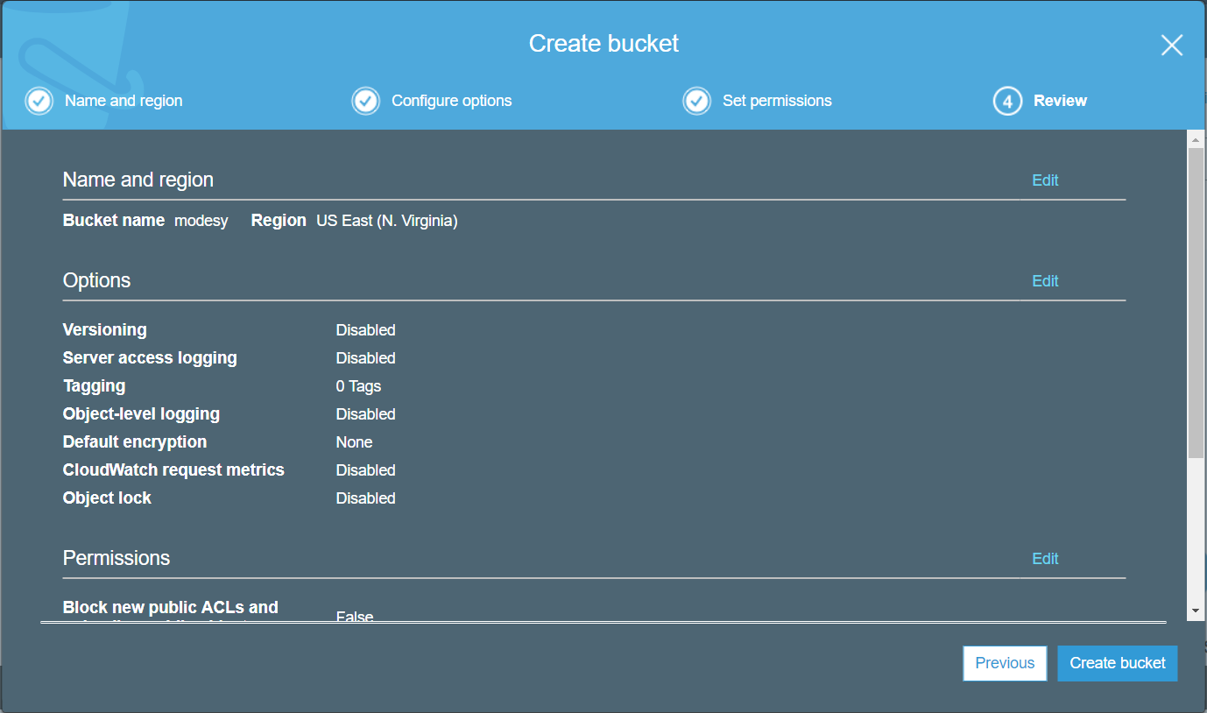Screen dimensions: 1207x713
Task: Edit the Permissions section
Action: pos(1045,559)
